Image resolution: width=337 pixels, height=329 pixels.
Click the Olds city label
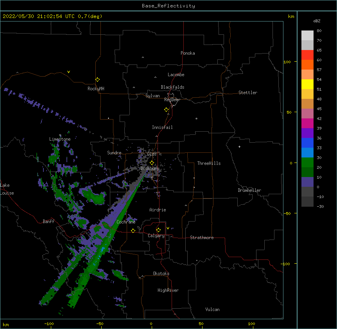[x=152, y=154]
